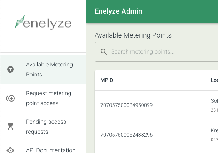Click the Location column header
Viewport: 218px width, 153px height.
click(214, 80)
